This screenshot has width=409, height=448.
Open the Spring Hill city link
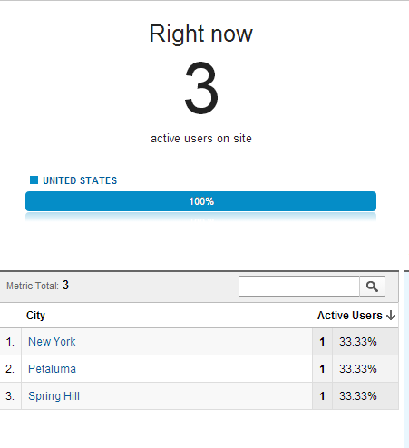(54, 396)
